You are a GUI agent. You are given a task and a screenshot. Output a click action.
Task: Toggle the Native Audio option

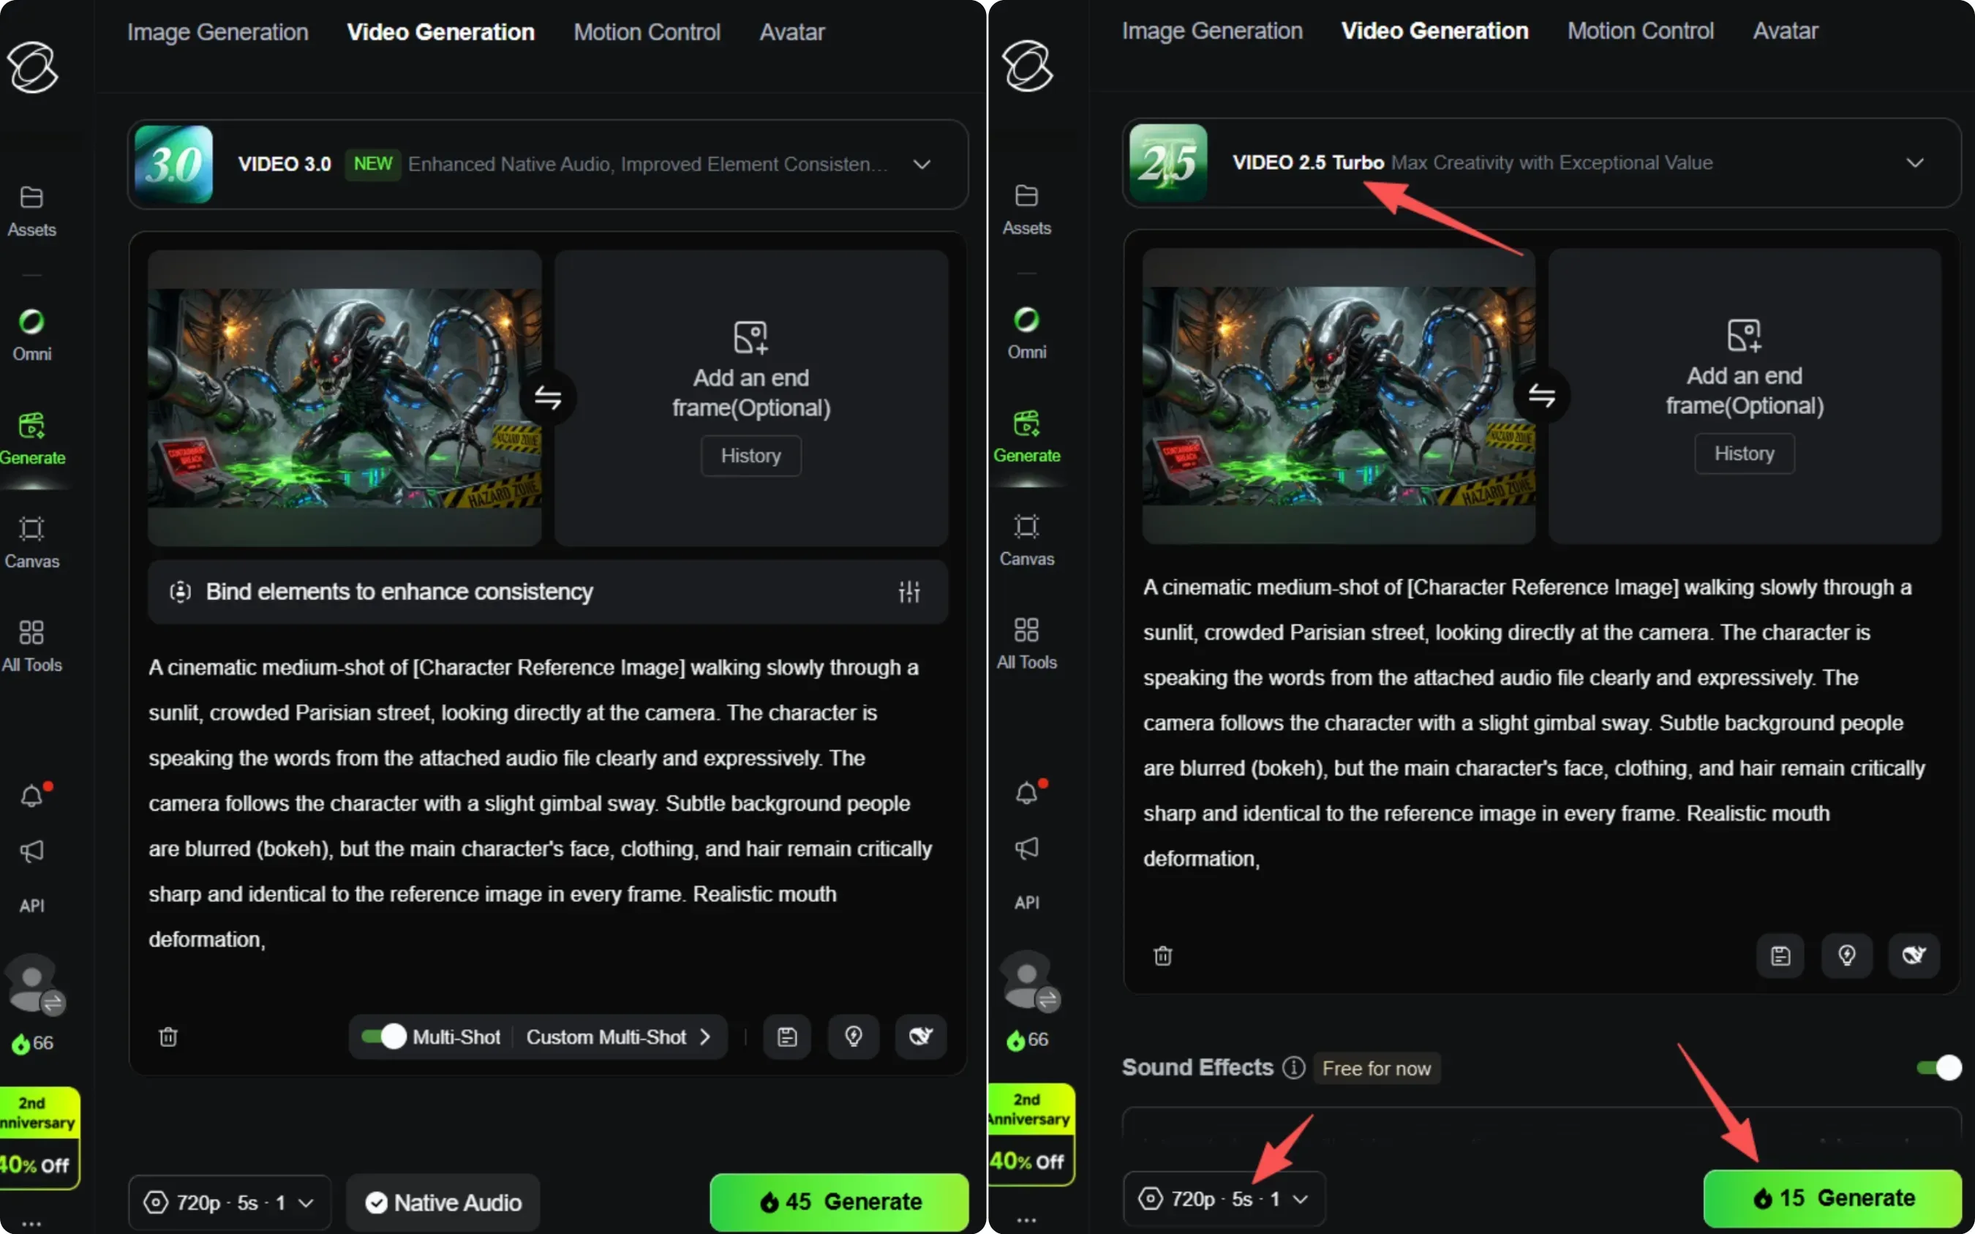(444, 1202)
